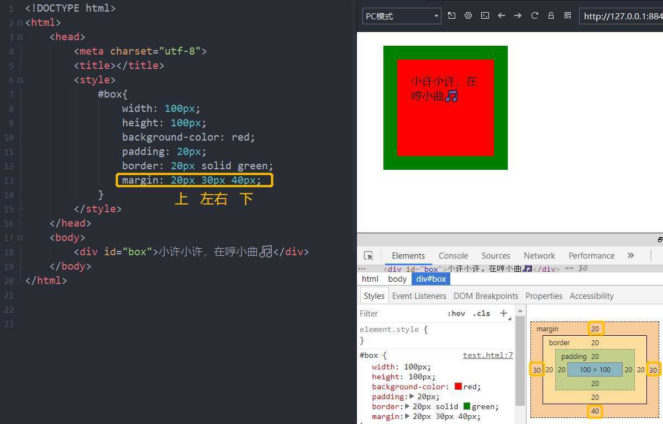
Task: Collapse the html tag fold marker
Action: pos(20,23)
